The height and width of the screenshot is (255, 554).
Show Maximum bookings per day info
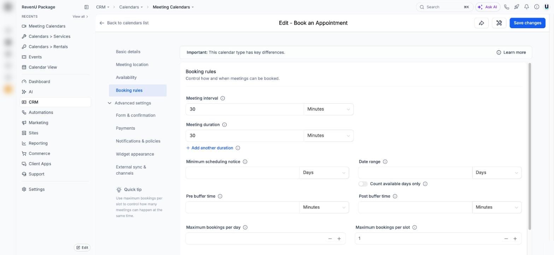click(245, 227)
